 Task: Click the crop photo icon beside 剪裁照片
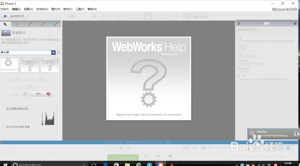click(x=6, y=33)
